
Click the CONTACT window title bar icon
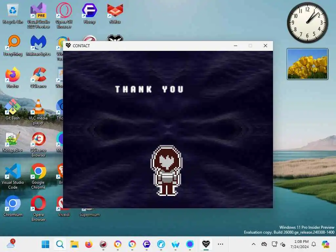coord(68,45)
